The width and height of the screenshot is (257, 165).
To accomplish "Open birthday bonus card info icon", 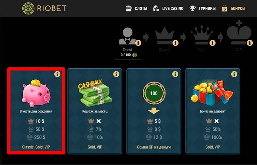I will pos(58,74).
